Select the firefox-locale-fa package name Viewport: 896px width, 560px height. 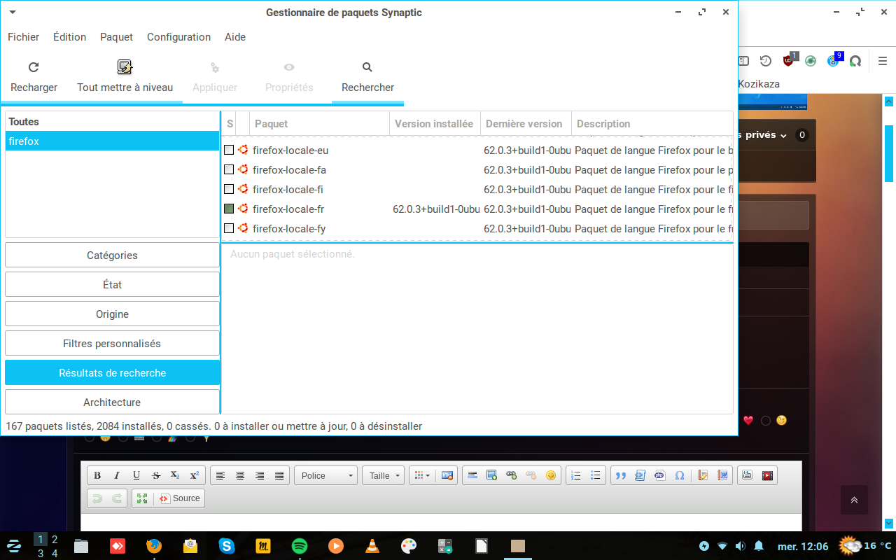pyautogui.click(x=289, y=170)
